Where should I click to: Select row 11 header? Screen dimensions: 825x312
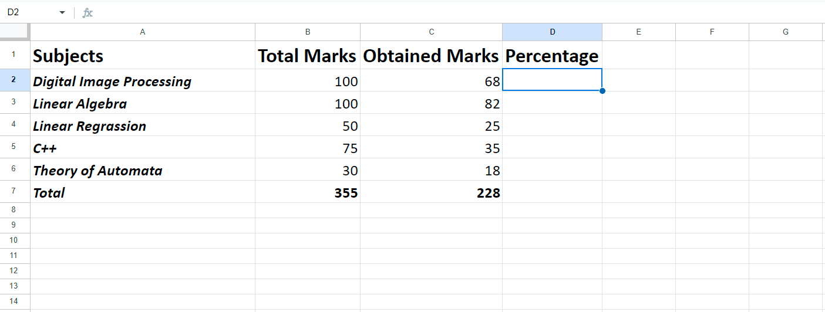[15, 256]
